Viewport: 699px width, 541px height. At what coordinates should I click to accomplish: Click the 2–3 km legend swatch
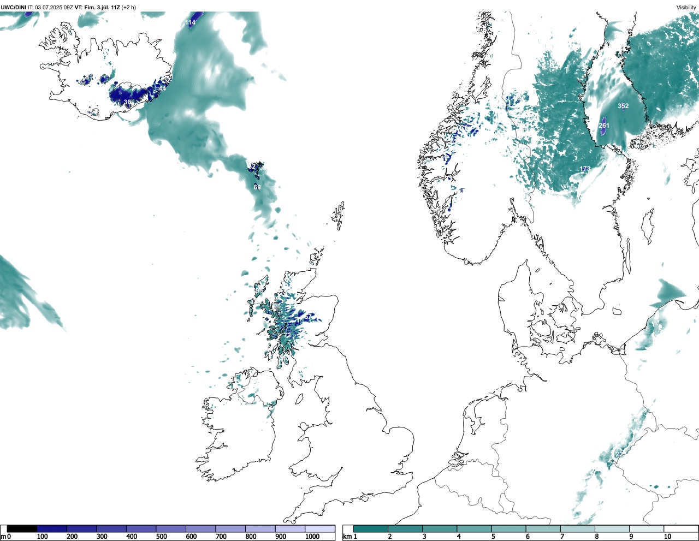point(405,528)
